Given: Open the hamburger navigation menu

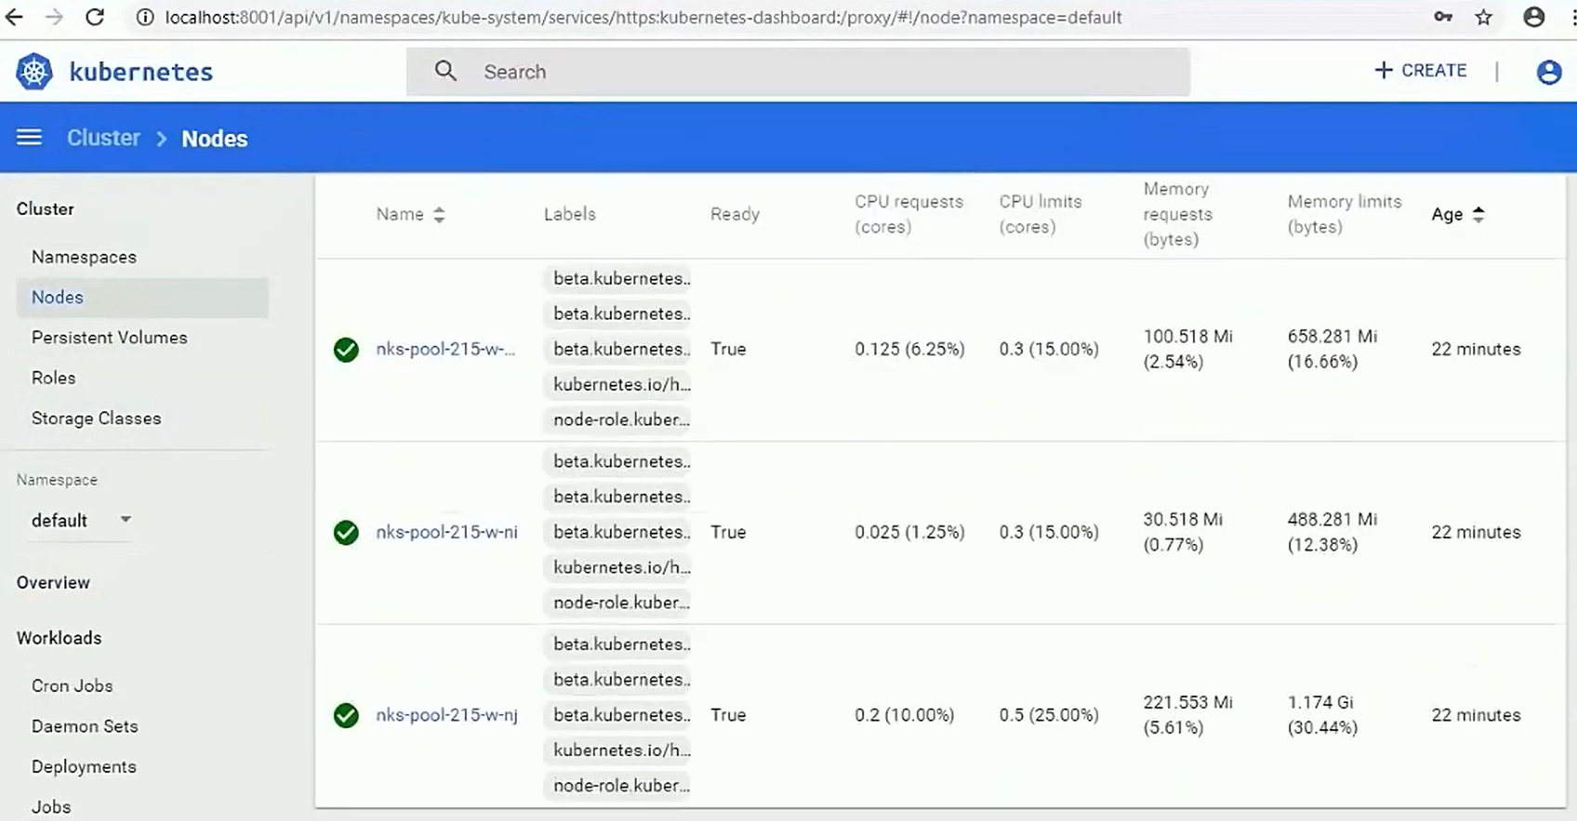Looking at the screenshot, I should pos(29,138).
